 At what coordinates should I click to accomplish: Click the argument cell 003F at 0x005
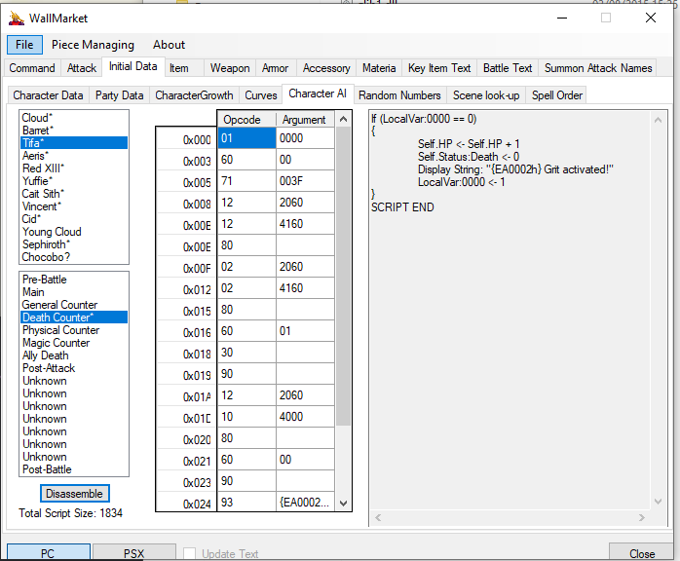tap(305, 181)
